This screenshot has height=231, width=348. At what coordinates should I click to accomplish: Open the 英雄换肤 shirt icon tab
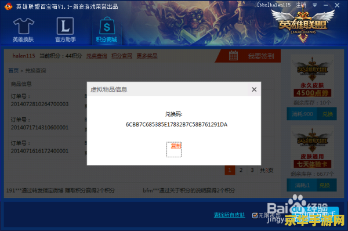point(23,30)
